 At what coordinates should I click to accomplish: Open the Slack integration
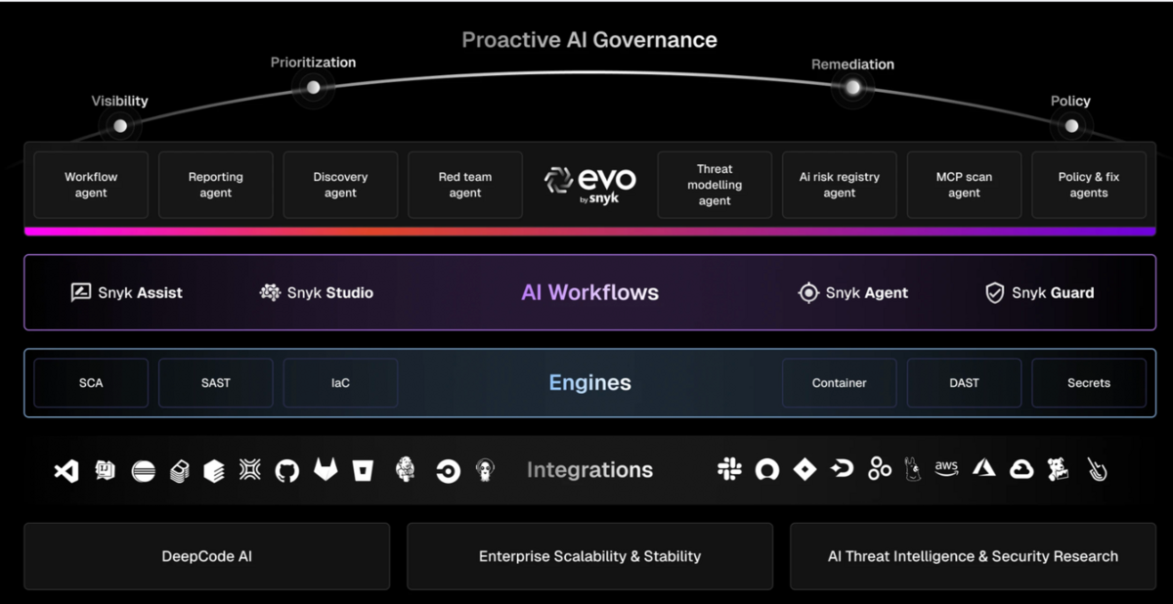click(x=730, y=469)
